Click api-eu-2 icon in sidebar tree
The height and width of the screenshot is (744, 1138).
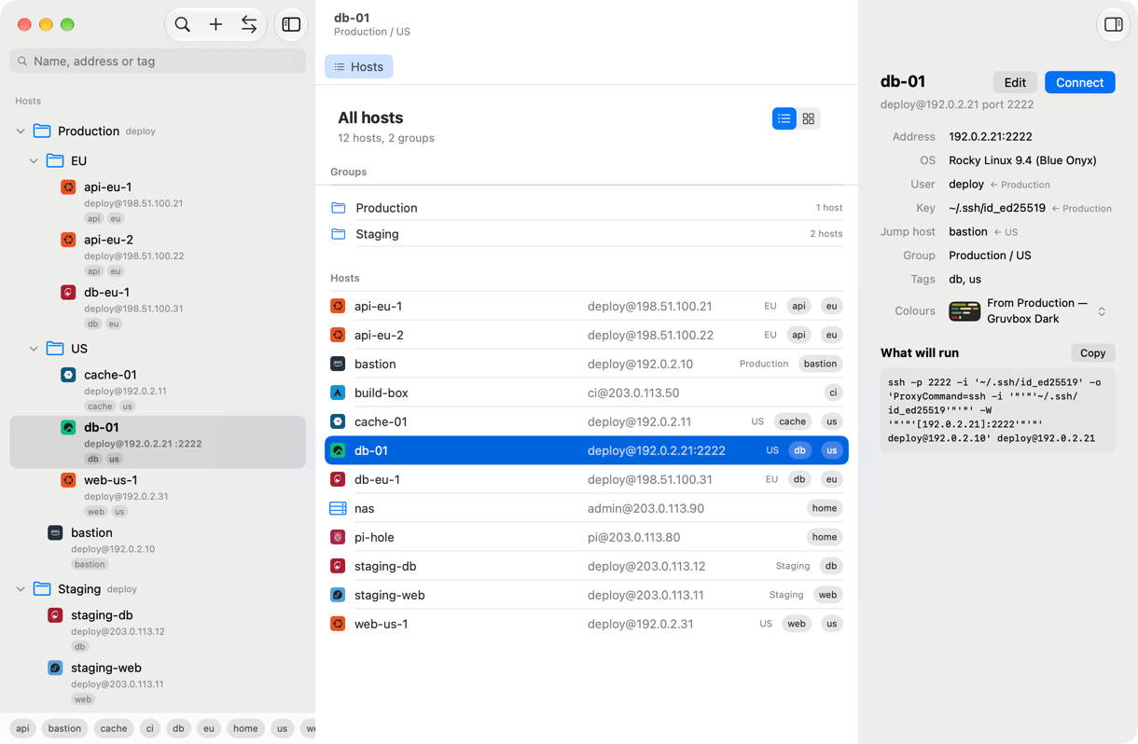point(68,240)
